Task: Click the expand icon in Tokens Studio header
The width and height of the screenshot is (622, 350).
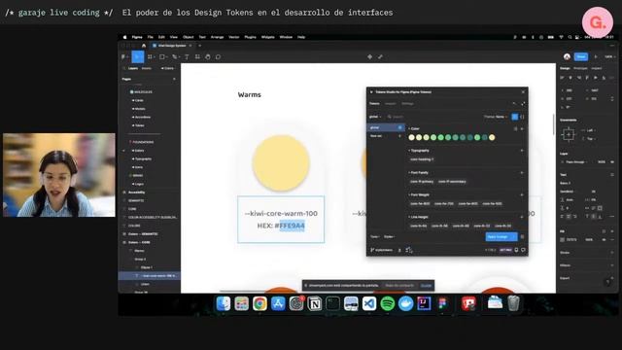Action: 523,104
